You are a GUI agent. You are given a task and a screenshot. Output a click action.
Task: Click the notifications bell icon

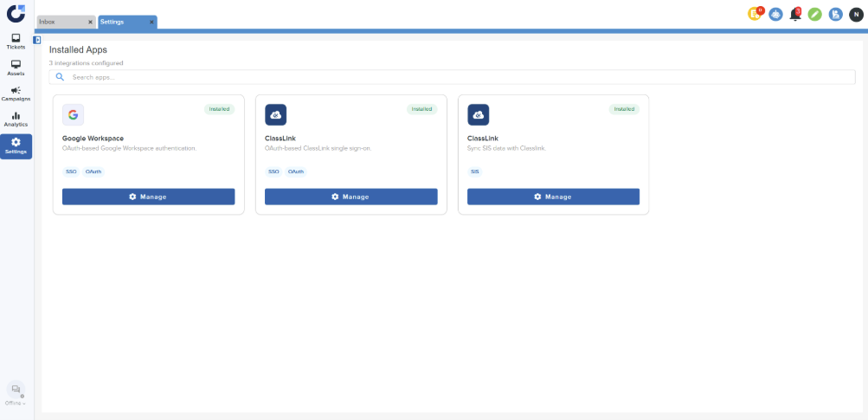[x=795, y=14]
